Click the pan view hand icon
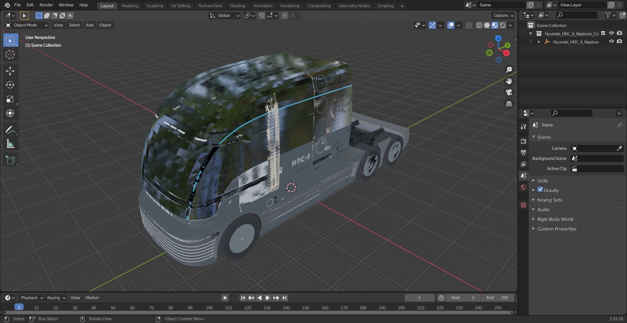 (x=509, y=81)
